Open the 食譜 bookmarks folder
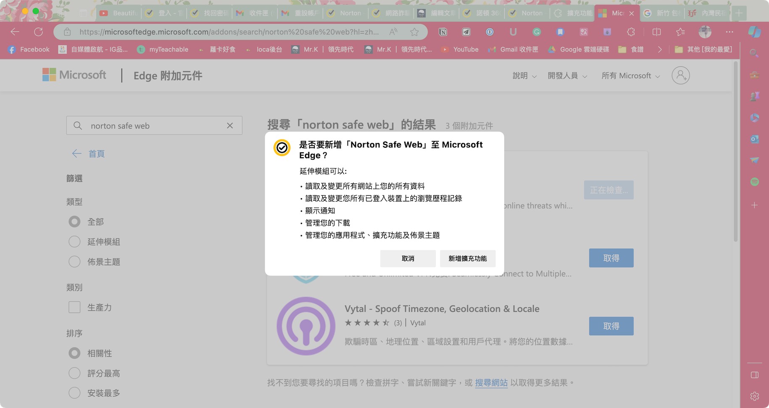The image size is (769, 408). (x=631, y=50)
